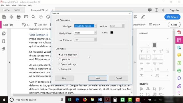Apply bold T text style in Format
The width and height of the screenshot is (183, 103).
(x=141, y=51)
